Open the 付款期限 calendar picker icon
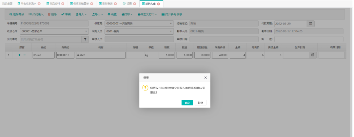The image size is (354, 137). (x=311, y=24)
